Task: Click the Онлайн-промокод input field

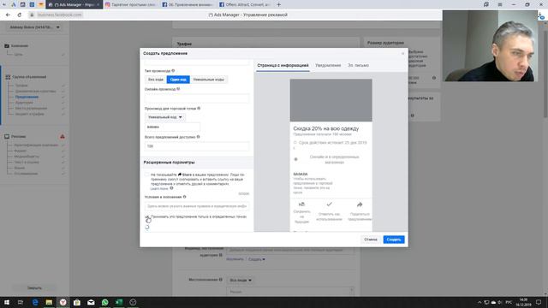Action: pyautogui.click(x=197, y=98)
